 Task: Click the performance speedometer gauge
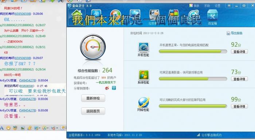point(93,47)
